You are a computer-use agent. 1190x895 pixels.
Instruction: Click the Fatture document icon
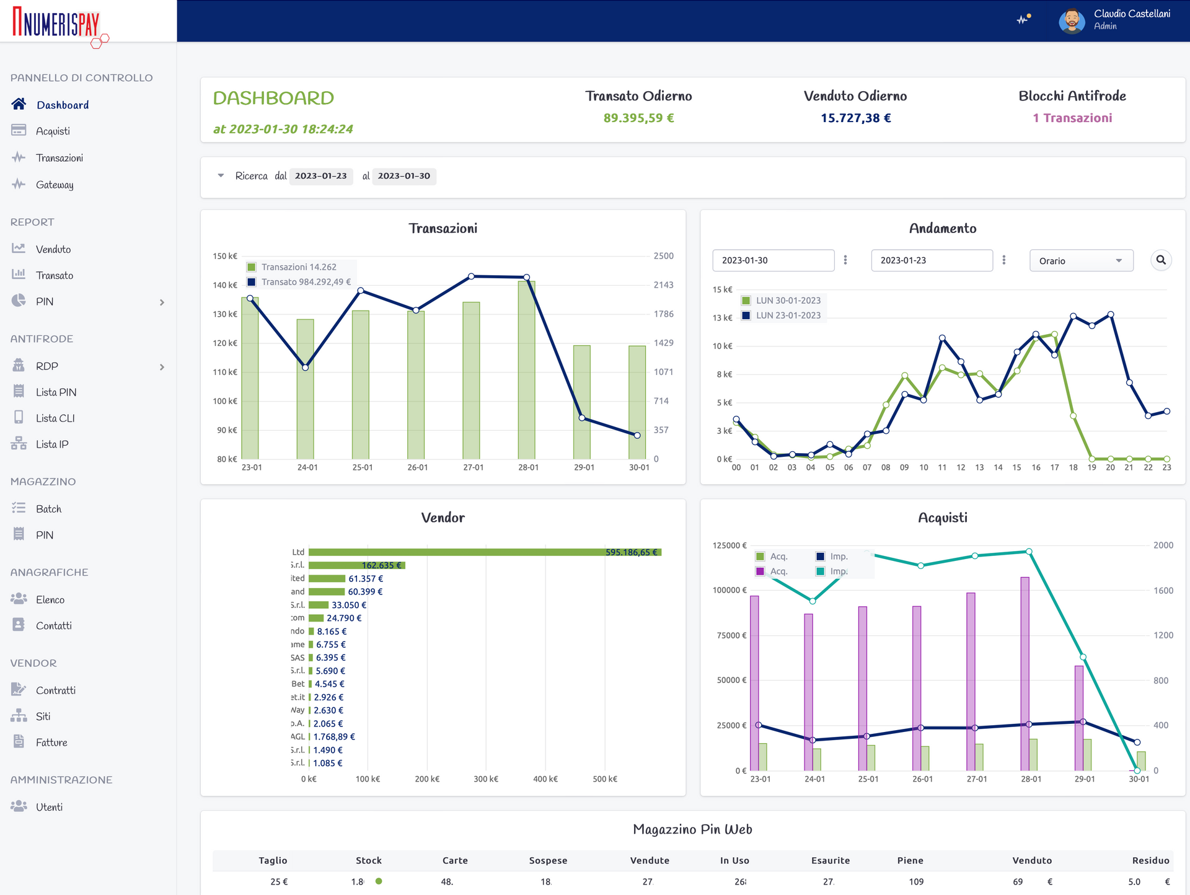click(x=19, y=742)
